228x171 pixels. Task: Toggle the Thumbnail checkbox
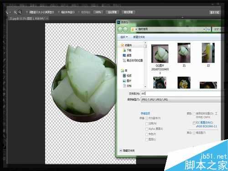(x=194, y=133)
